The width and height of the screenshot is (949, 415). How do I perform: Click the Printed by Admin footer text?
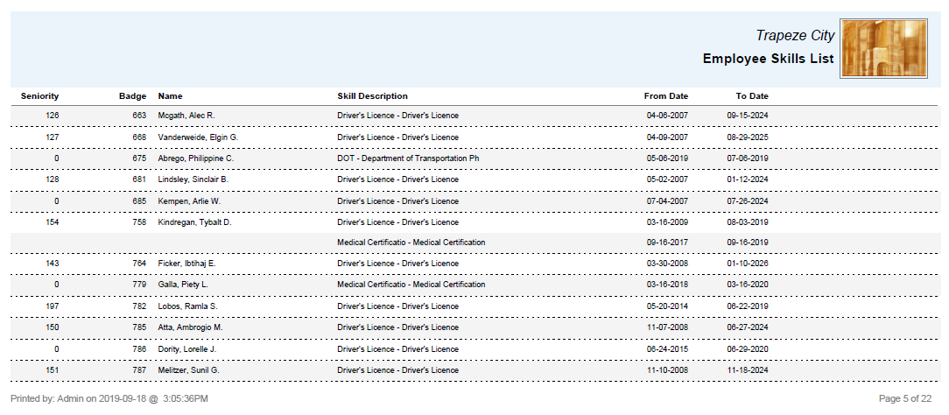click(109, 398)
